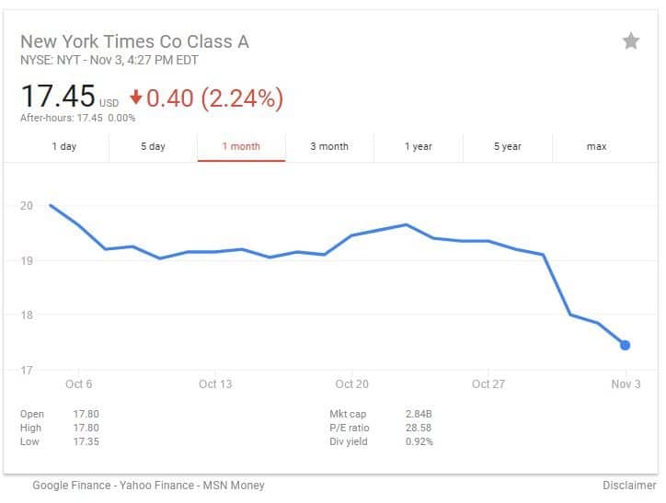Image resolution: width=666 pixels, height=503 pixels.
Task: Click the star favorite icon
Action: [631, 41]
